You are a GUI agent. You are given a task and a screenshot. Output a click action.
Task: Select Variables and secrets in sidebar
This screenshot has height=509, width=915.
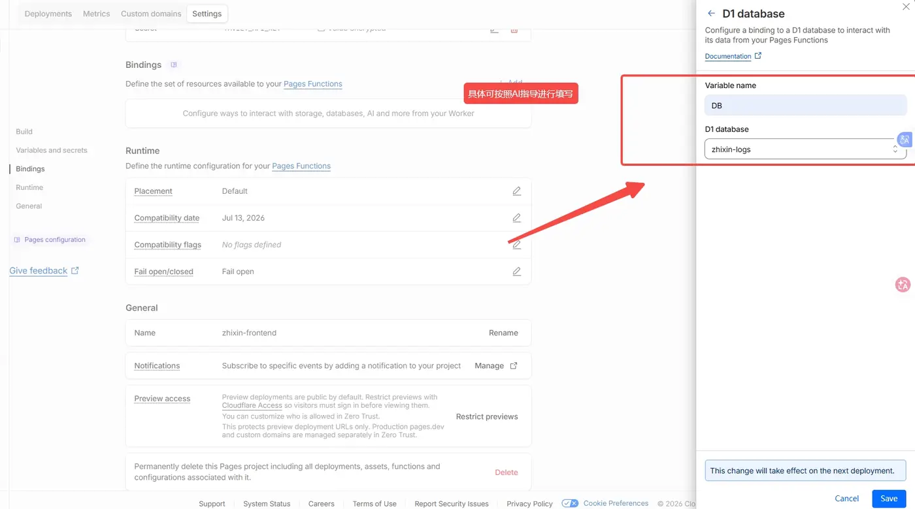[52, 150]
